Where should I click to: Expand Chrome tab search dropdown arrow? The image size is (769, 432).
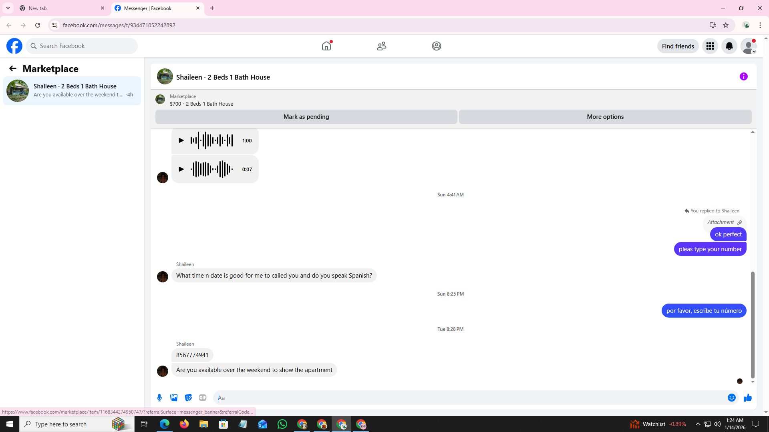pyautogui.click(x=8, y=8)
